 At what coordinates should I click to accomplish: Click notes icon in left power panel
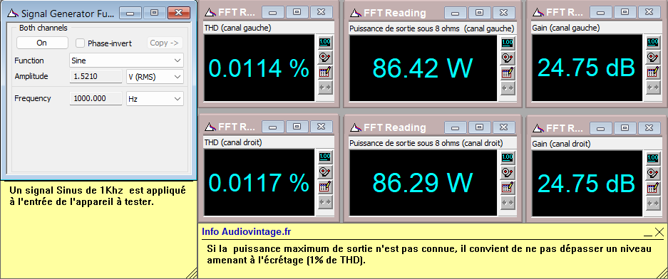point(507,73)
